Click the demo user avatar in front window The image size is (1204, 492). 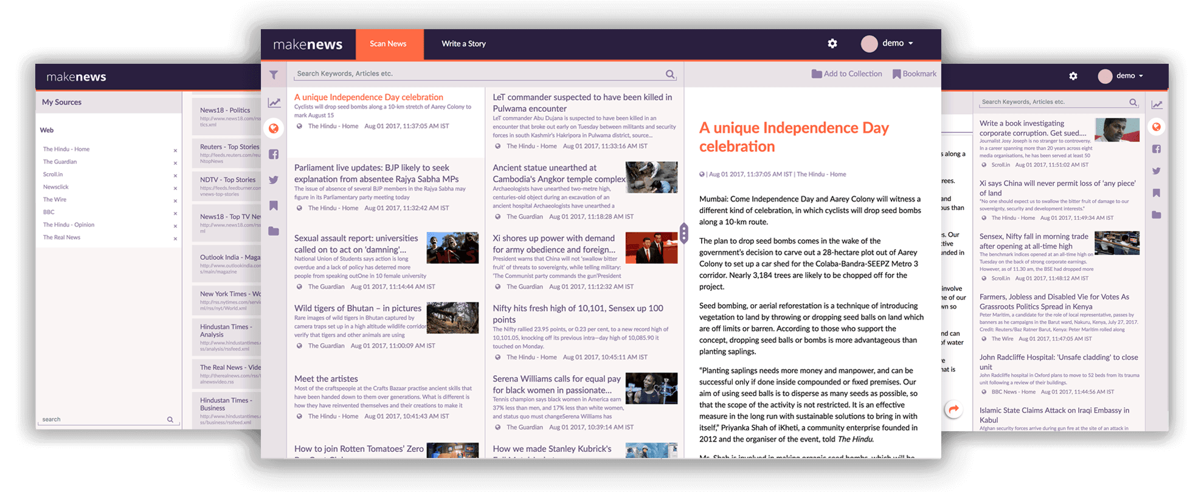point(869,44)
